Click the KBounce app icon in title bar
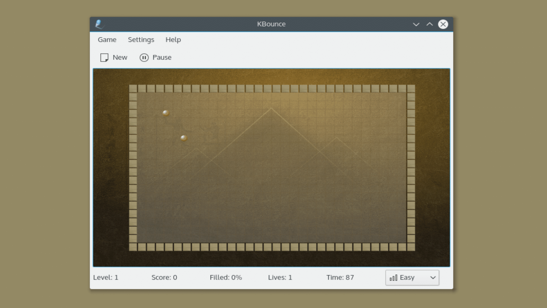 99,24
